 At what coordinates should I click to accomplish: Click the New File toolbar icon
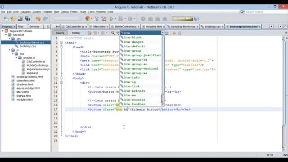click(x=6, y=19)
